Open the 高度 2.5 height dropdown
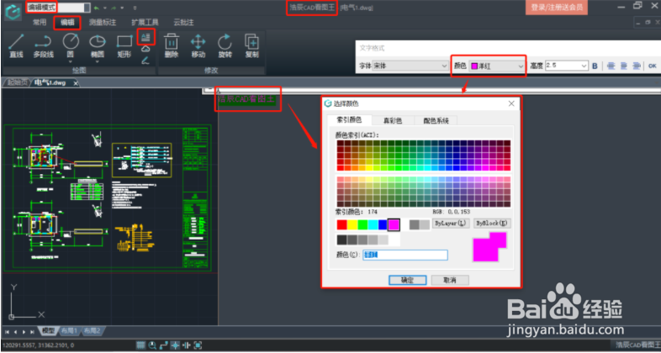 566,66
